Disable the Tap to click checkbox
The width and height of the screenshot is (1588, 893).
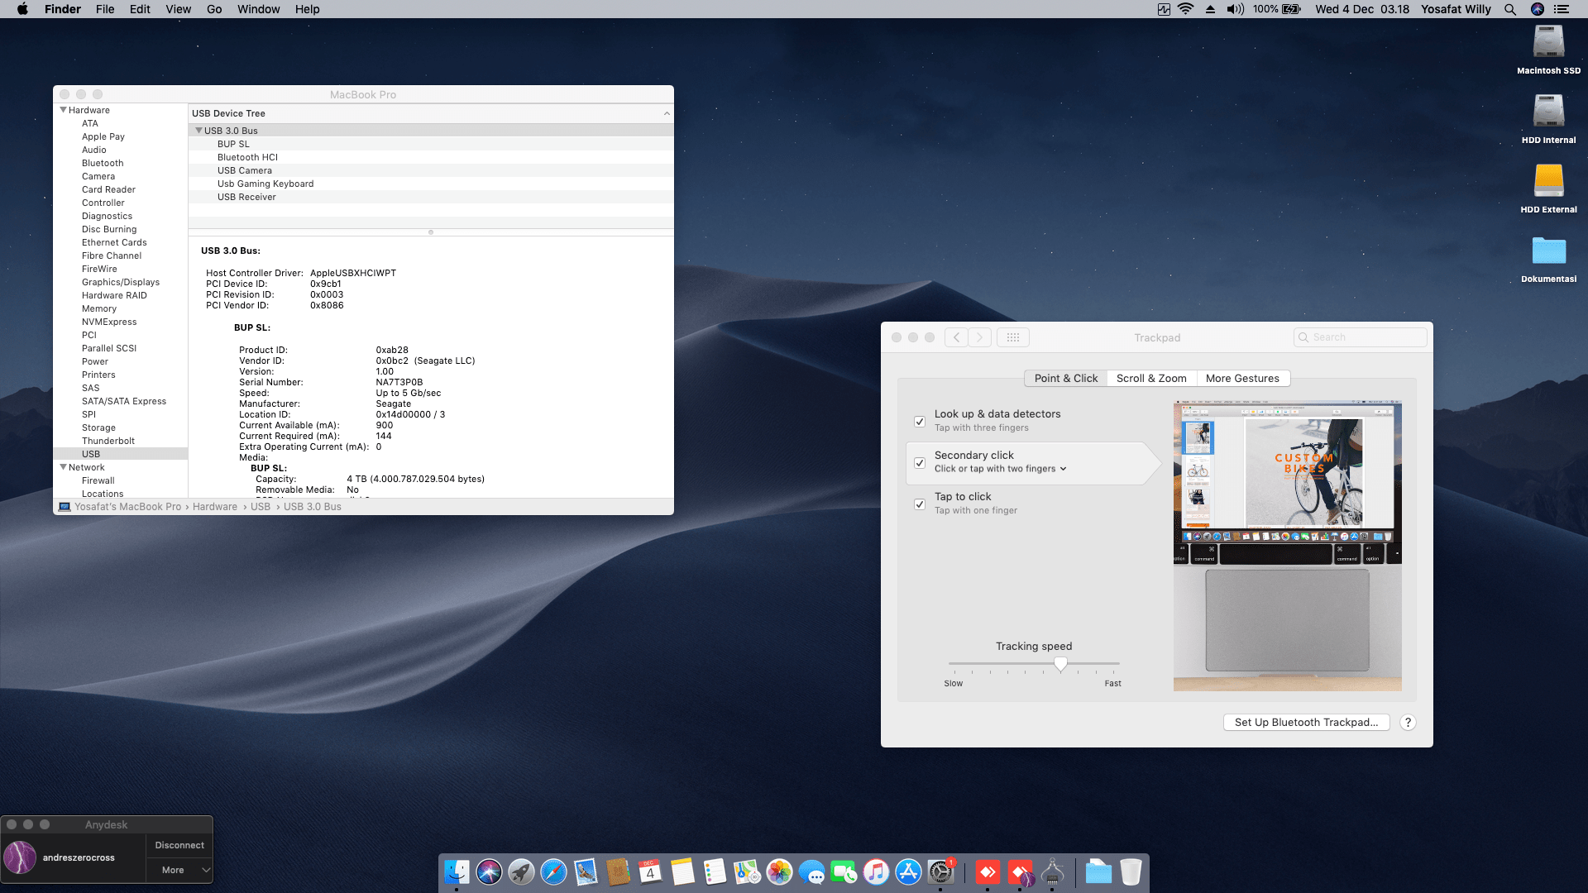click(920, 504)
